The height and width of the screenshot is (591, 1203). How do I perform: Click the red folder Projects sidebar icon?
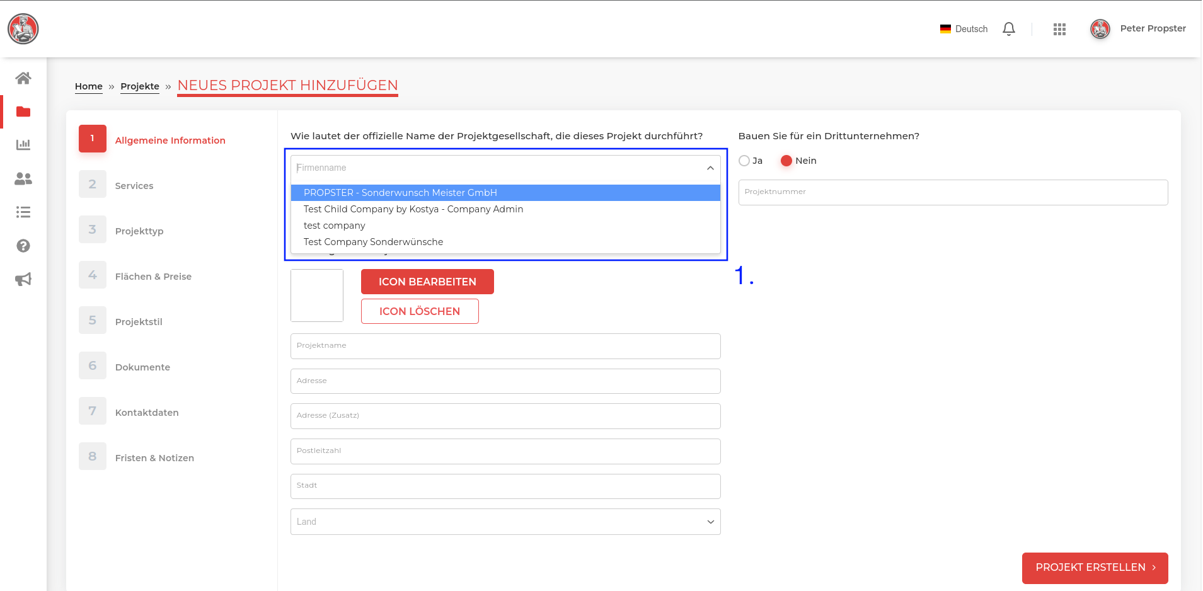[23, 112]
